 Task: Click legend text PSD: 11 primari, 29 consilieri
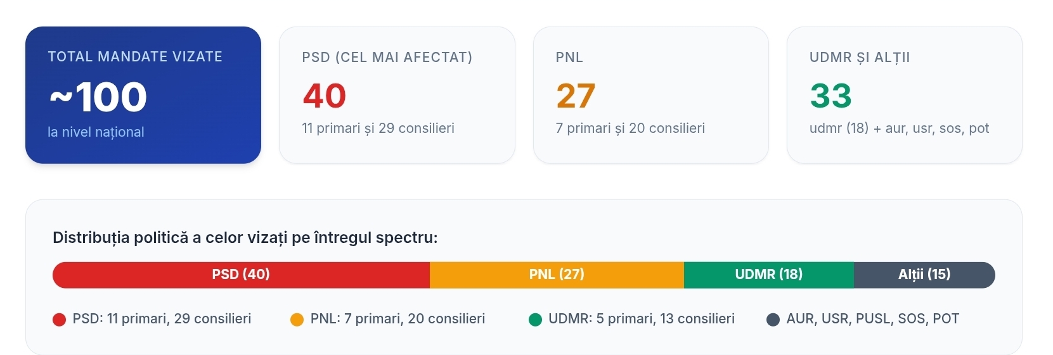(x=162, y=319)
